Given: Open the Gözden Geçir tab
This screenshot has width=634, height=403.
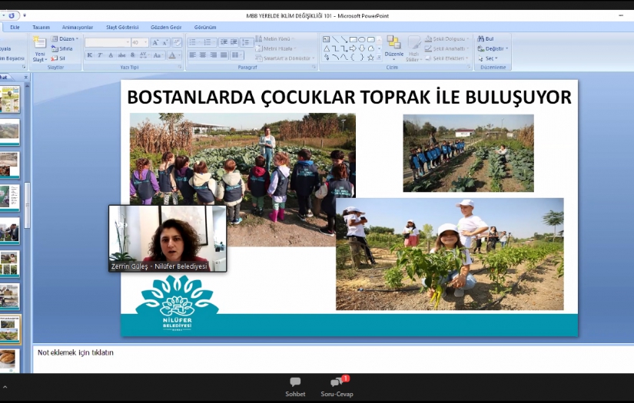Looking at the screenshot, I should 166,27.
